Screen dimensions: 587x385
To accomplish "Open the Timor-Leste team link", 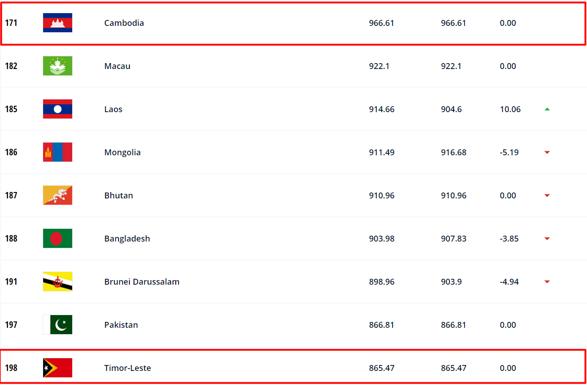I will [x=128, y=368].
